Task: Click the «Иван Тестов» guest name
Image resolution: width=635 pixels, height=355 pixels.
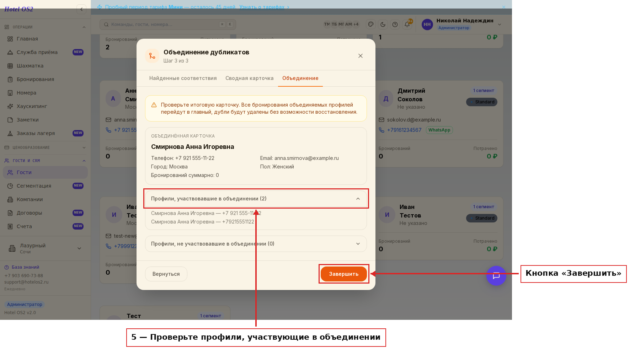Action: coord(410,211)
